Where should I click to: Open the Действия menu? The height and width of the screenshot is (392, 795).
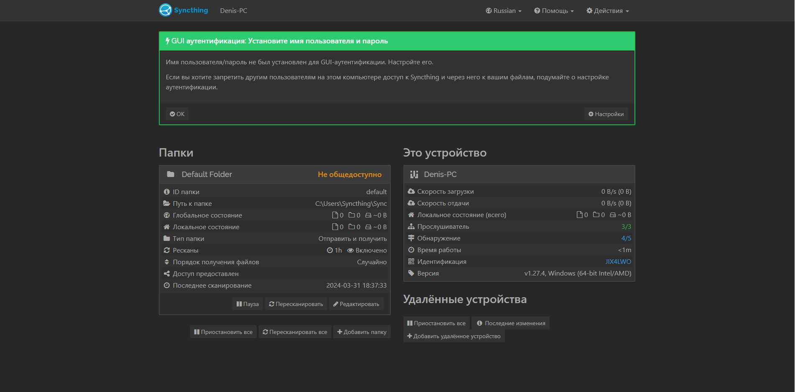pos(608,11)
